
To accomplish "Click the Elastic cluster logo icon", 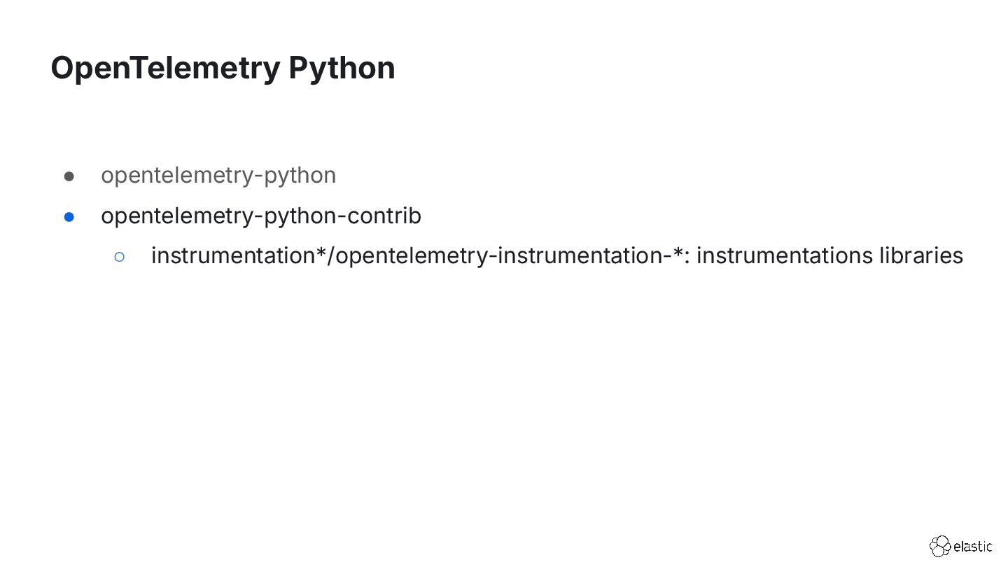I will pyautogui.click(x=940, y=546).
